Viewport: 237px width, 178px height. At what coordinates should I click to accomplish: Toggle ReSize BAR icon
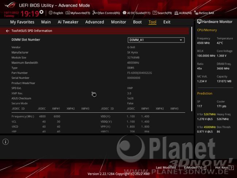[x=196, y=13]
